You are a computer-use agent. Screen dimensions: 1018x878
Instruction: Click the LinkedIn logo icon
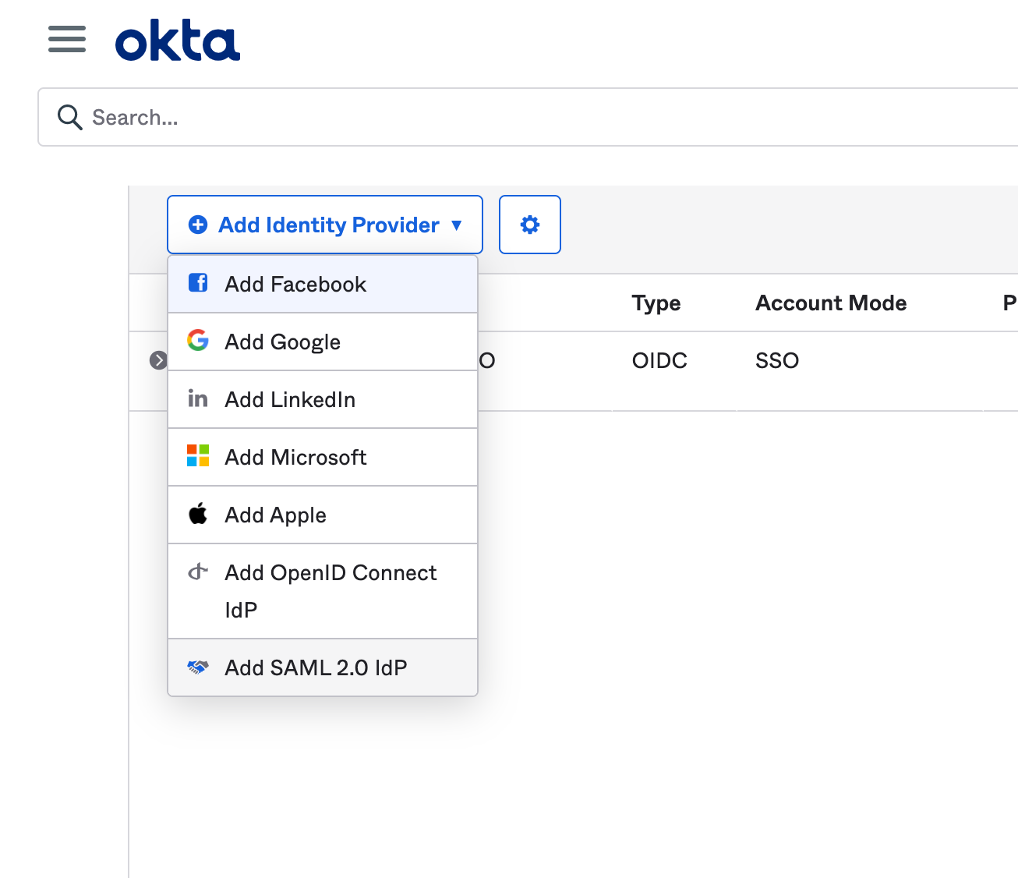(x=198, y=398)
